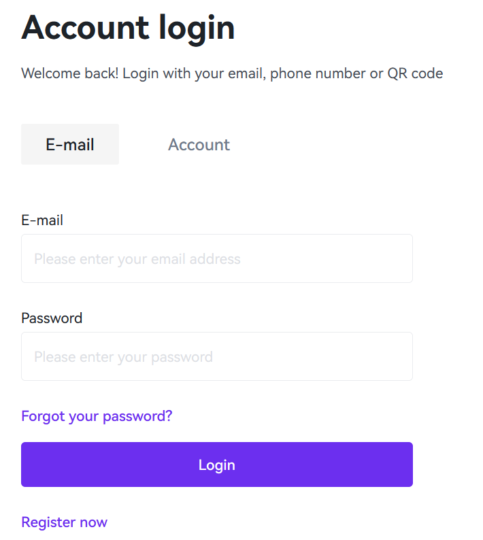This screenshot has width=483, height=540.
Task: Click the E-mail label above the field
Action: [x=42, y=220]
